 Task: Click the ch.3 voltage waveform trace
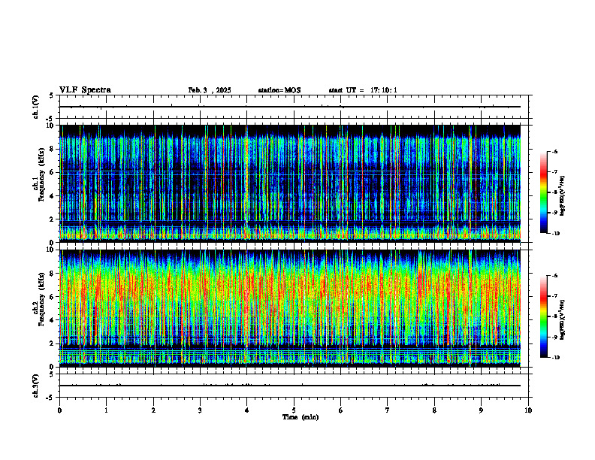point(290,386)
